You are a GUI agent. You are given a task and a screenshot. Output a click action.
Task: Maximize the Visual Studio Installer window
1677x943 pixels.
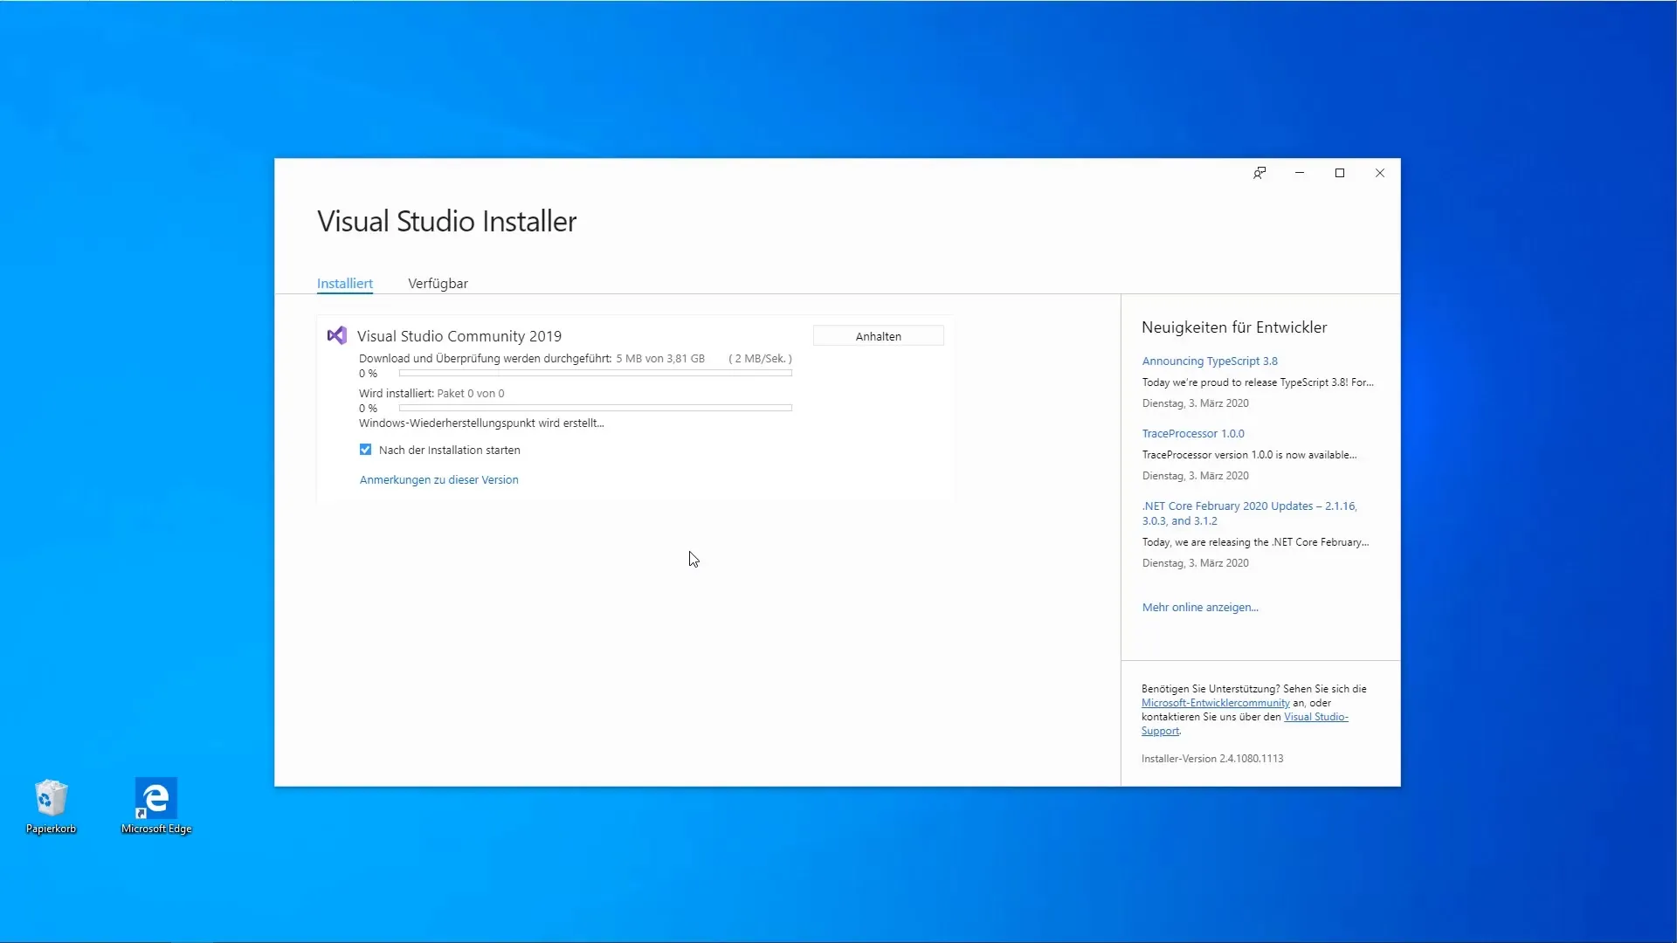1340,173
